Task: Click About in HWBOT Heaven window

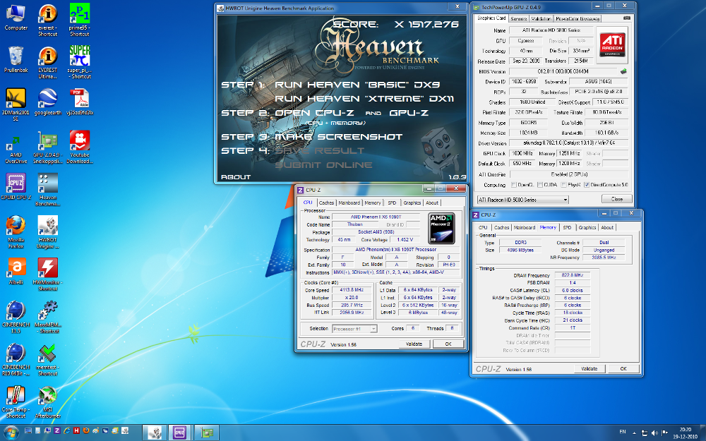Action: coord(236,177)
